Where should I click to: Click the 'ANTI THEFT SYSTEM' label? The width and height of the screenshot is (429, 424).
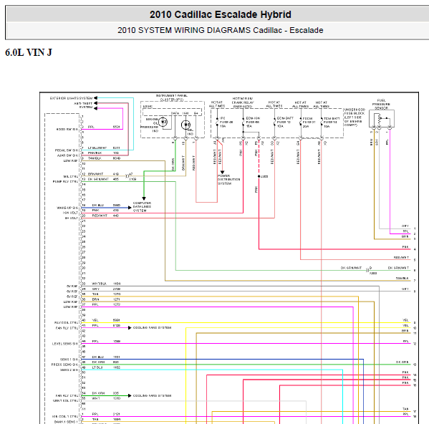point(84,105)
